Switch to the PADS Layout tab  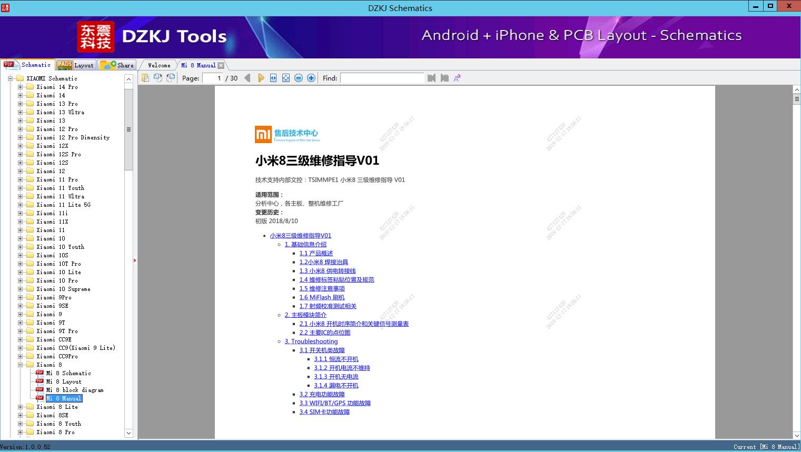[x=75, y=65]
